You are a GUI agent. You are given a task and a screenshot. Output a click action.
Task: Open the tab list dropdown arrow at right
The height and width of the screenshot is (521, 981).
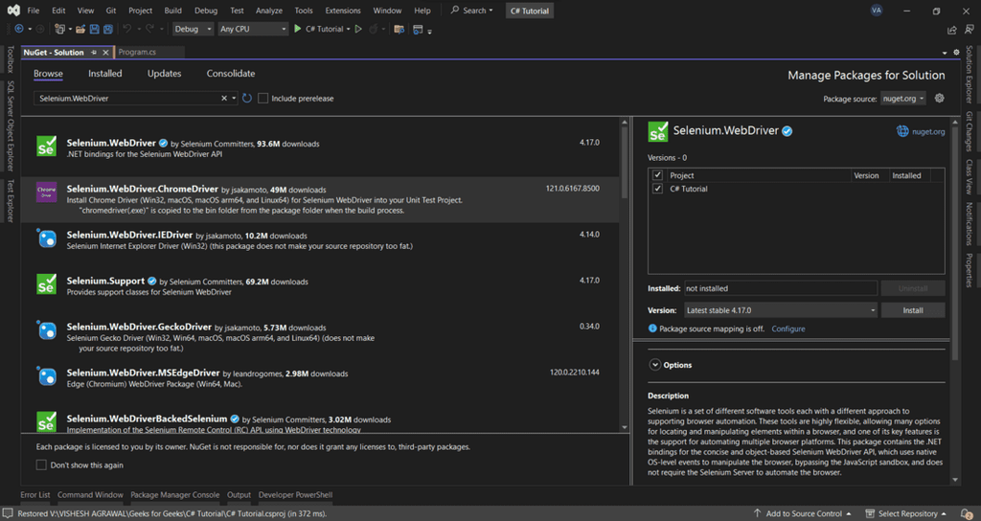pos(945,54)
